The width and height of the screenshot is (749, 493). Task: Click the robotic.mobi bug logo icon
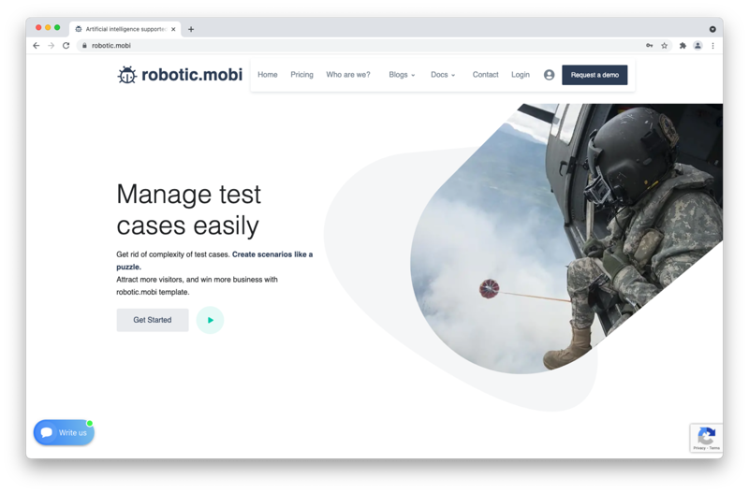coord(127,75)
